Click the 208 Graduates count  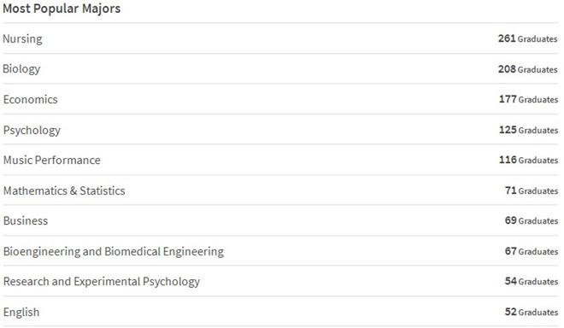click(x=527, y=69)
